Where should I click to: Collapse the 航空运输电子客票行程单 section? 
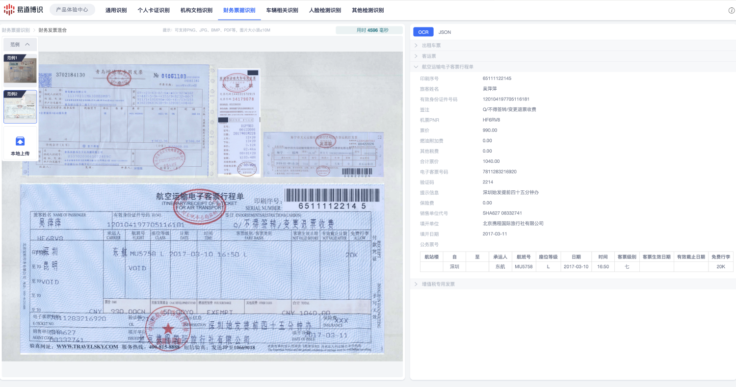[x=447, y=67]
